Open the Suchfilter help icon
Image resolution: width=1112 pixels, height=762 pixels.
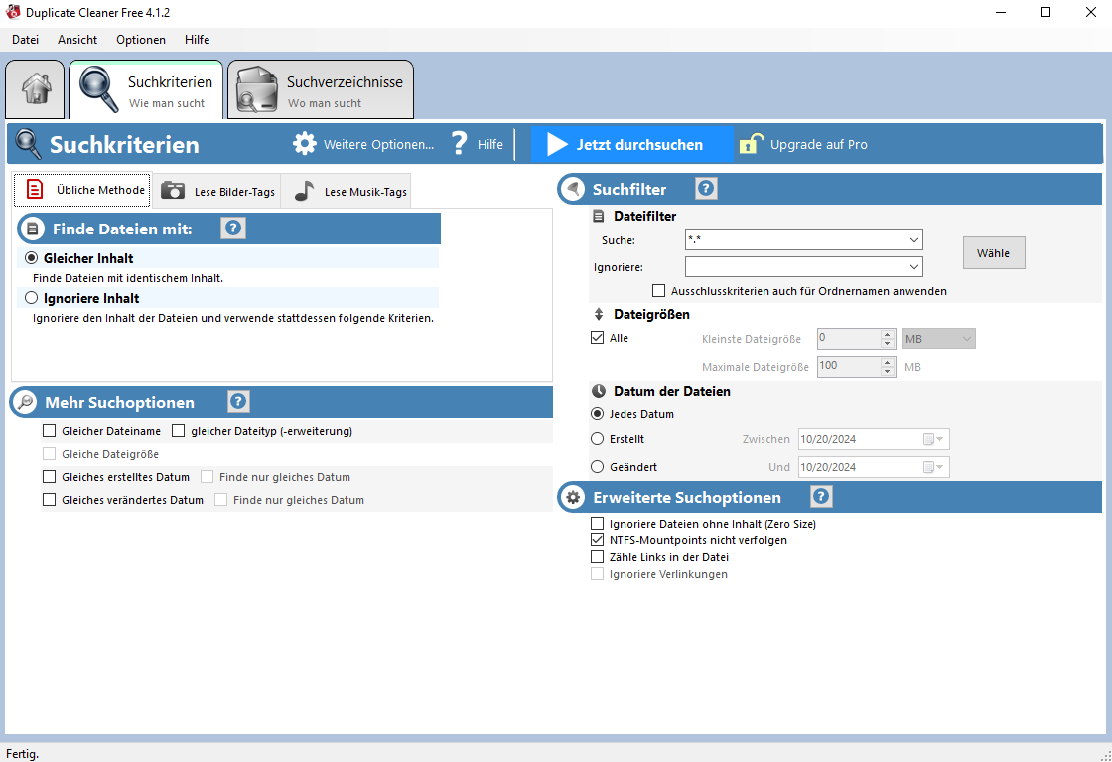pos(705,189)
